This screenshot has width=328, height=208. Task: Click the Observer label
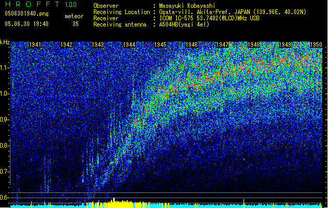106,6
